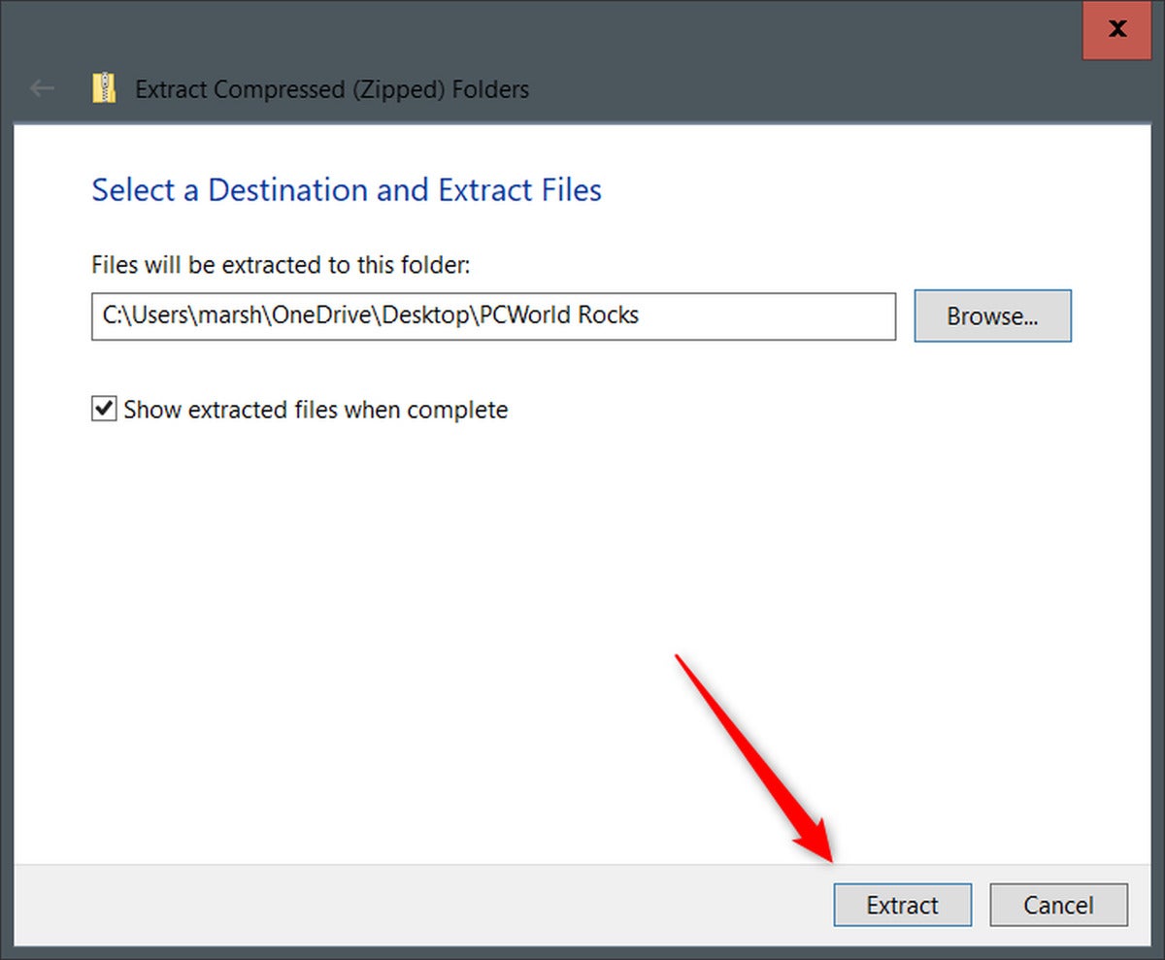Uncheck Show extracted files when complete
This screenshot has width=1165, height=960.
tap(104, 410)
